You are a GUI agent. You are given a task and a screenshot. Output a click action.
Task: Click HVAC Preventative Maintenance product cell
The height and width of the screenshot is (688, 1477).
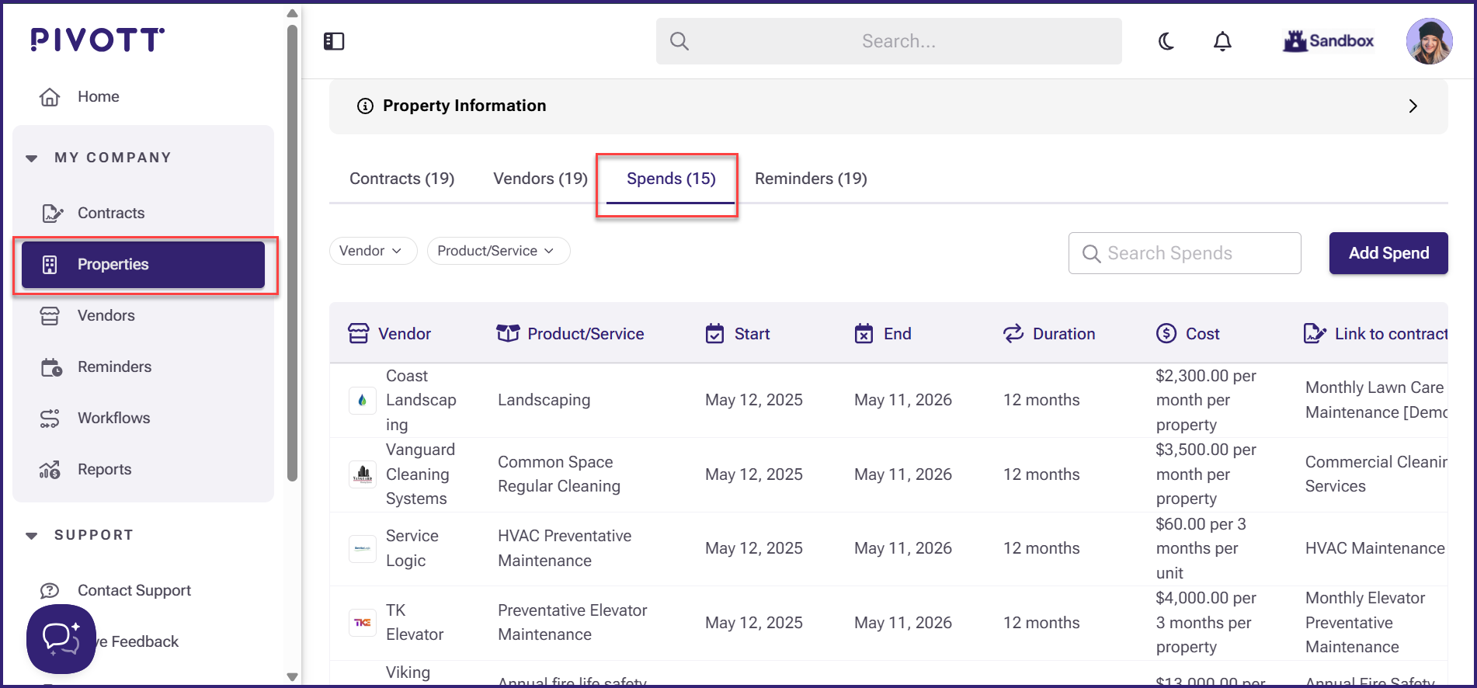(565, 549)
